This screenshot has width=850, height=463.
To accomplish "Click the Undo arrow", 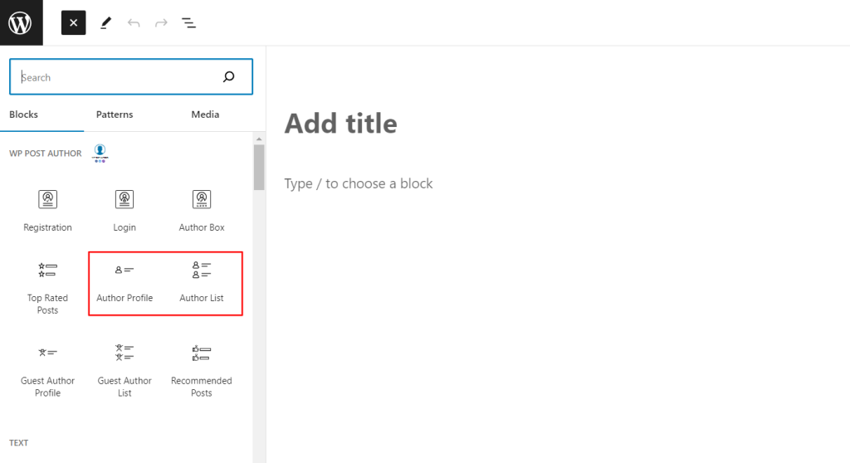I will pos(134,22).
